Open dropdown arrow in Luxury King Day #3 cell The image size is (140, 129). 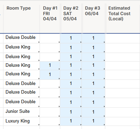click(x=104, y=125)
